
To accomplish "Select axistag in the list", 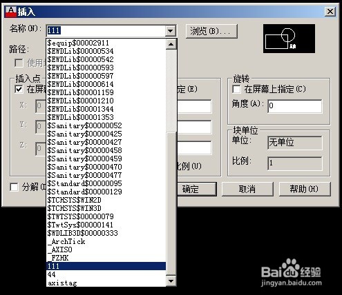I will pyautogui.click(x=106, y=283).
